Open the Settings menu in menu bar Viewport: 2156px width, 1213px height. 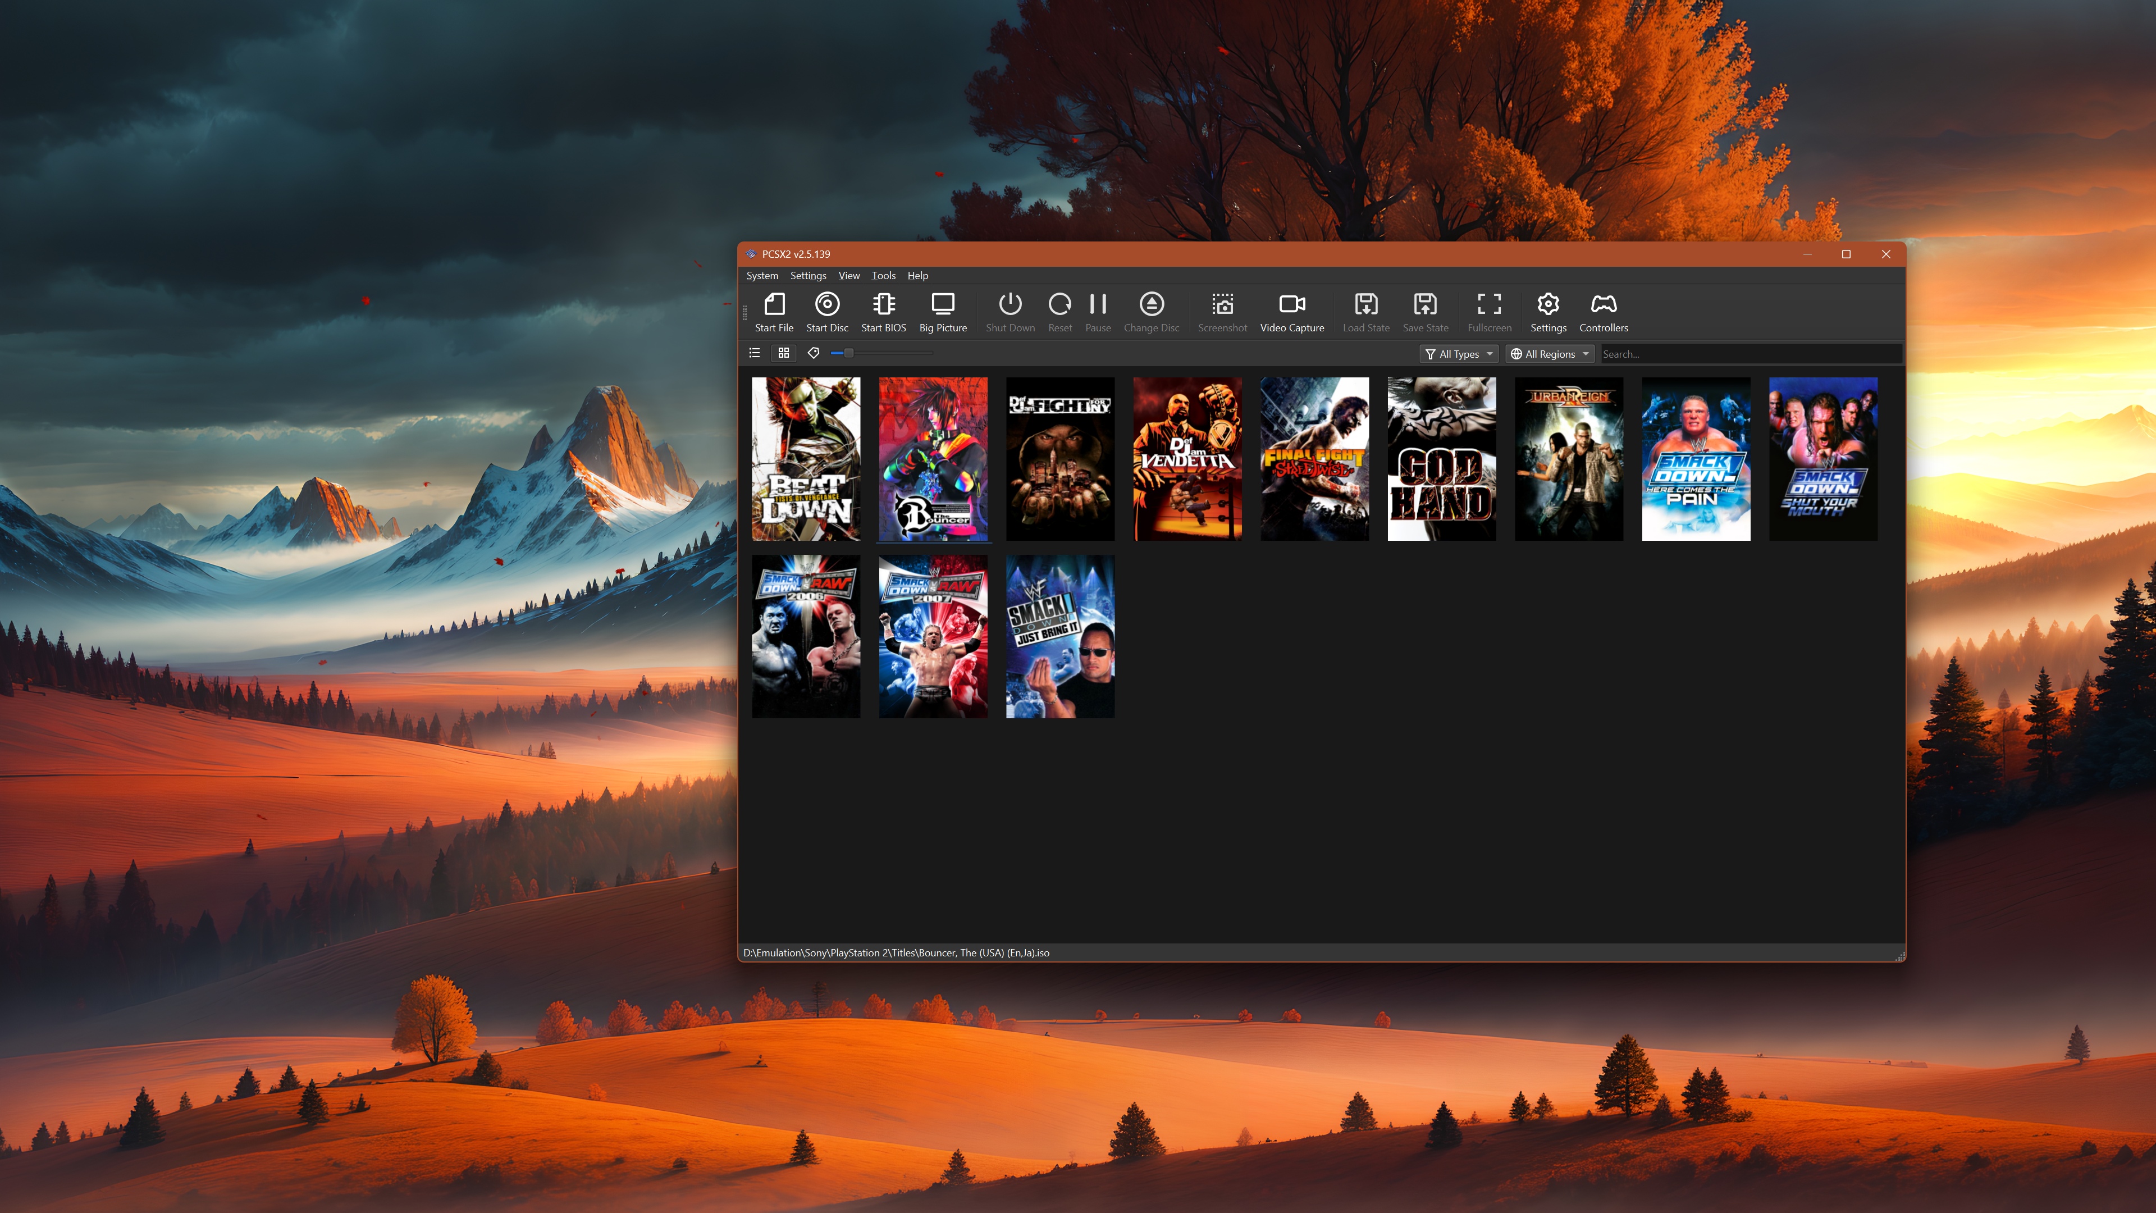(x=808, y=275)
